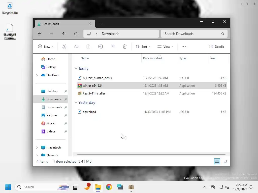Collapse the Today group

point(76,68)
